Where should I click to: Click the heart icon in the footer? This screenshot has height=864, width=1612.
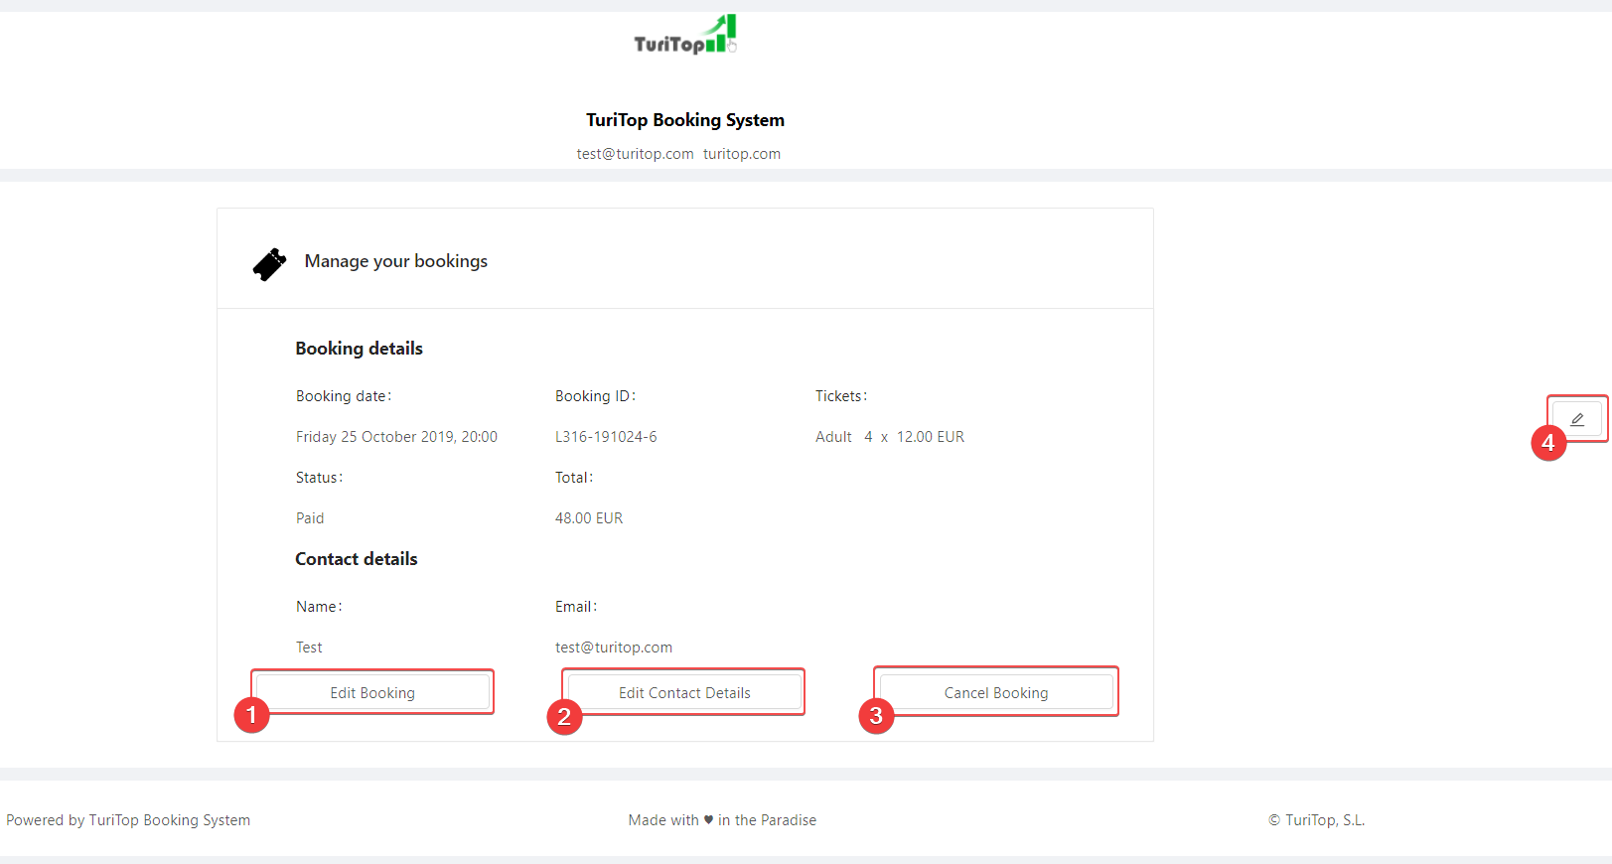click(708, 820)
